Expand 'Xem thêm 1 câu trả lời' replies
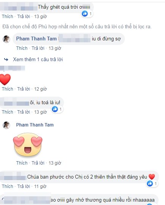This screenshot has width=165, height=205. click(38, 60)
